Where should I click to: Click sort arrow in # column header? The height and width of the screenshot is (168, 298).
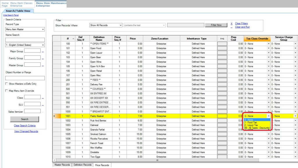(x=73, y=39)
